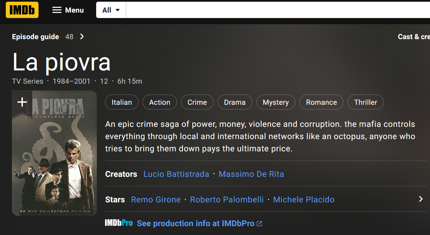Click See production info at IMDbPro

tap(196, 223)
